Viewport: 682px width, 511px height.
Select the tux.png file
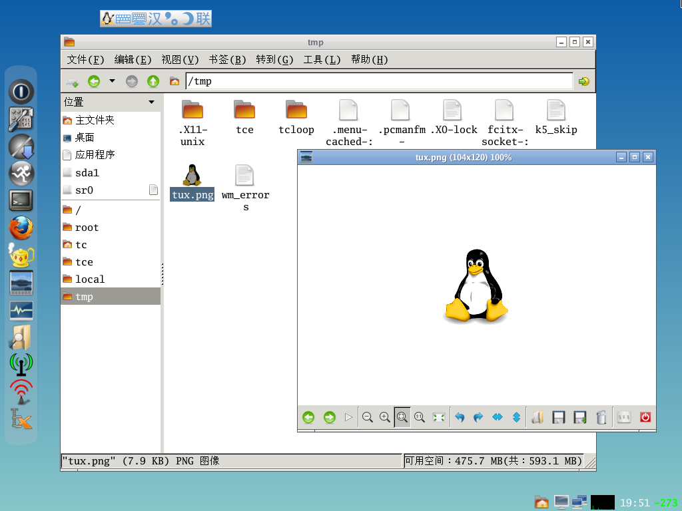click(192, 182)
